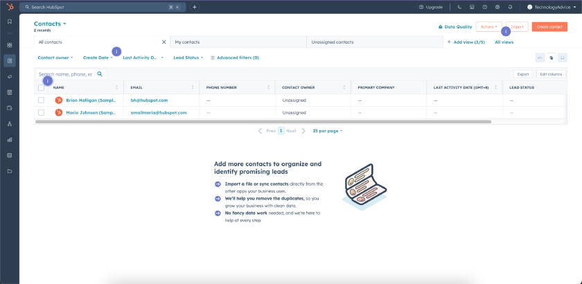This screenshot has height=284, width=582.
Task: Click the Import button
Action: pyautogui.click(x=517, y=27)
